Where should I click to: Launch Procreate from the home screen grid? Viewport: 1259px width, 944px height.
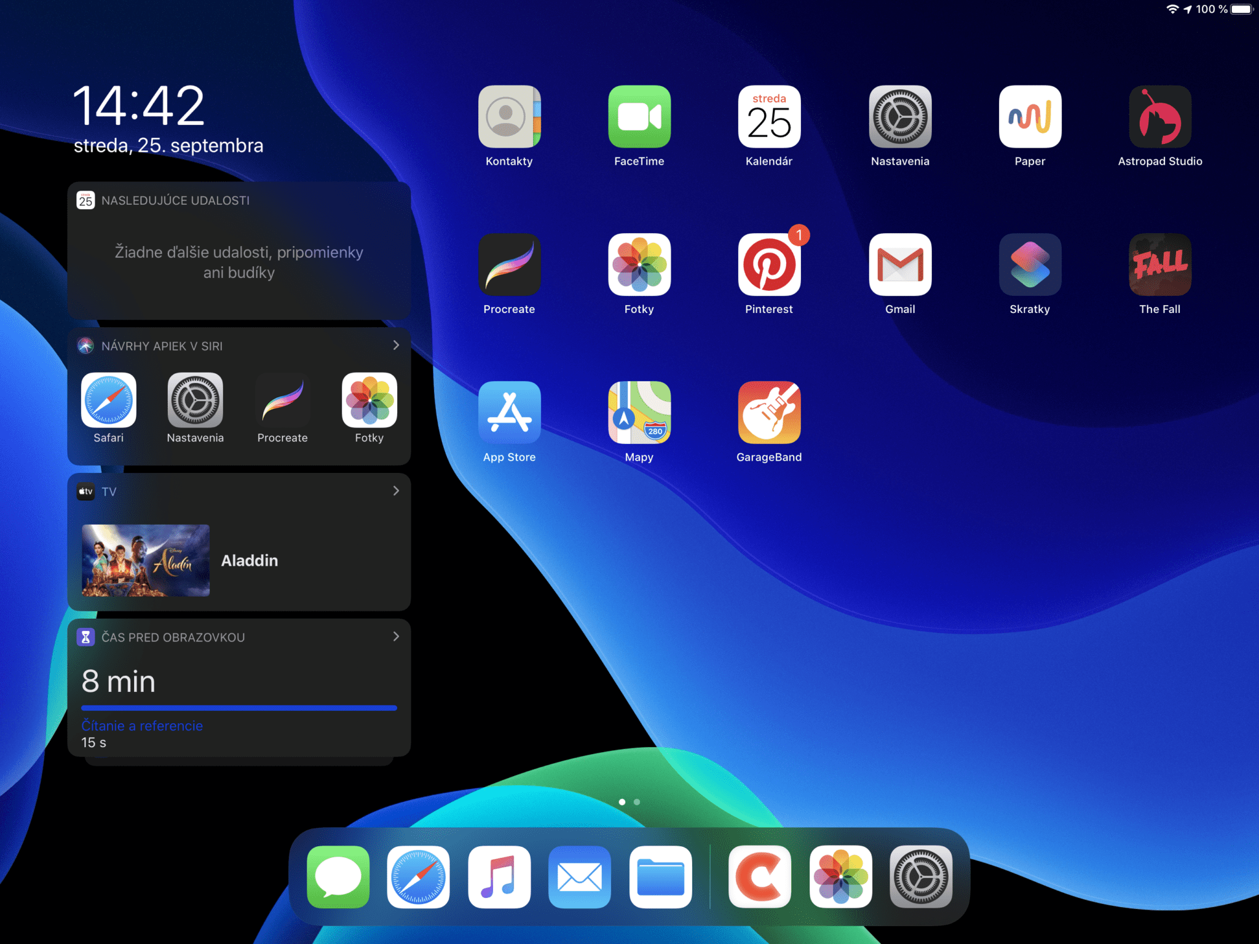[x=509, y=264]
